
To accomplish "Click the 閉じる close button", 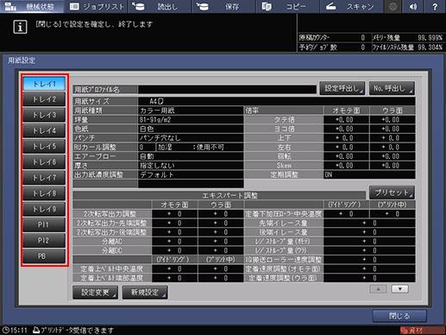I will [x=399, y=316].
